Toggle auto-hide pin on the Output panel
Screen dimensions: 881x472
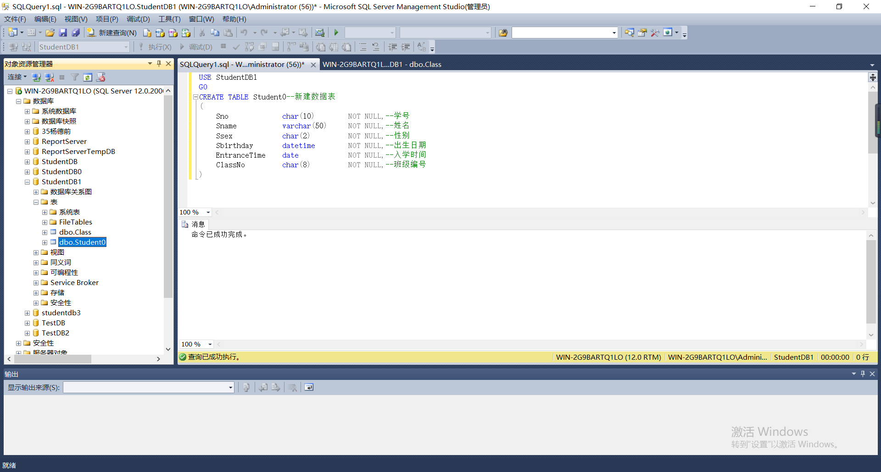863,373
